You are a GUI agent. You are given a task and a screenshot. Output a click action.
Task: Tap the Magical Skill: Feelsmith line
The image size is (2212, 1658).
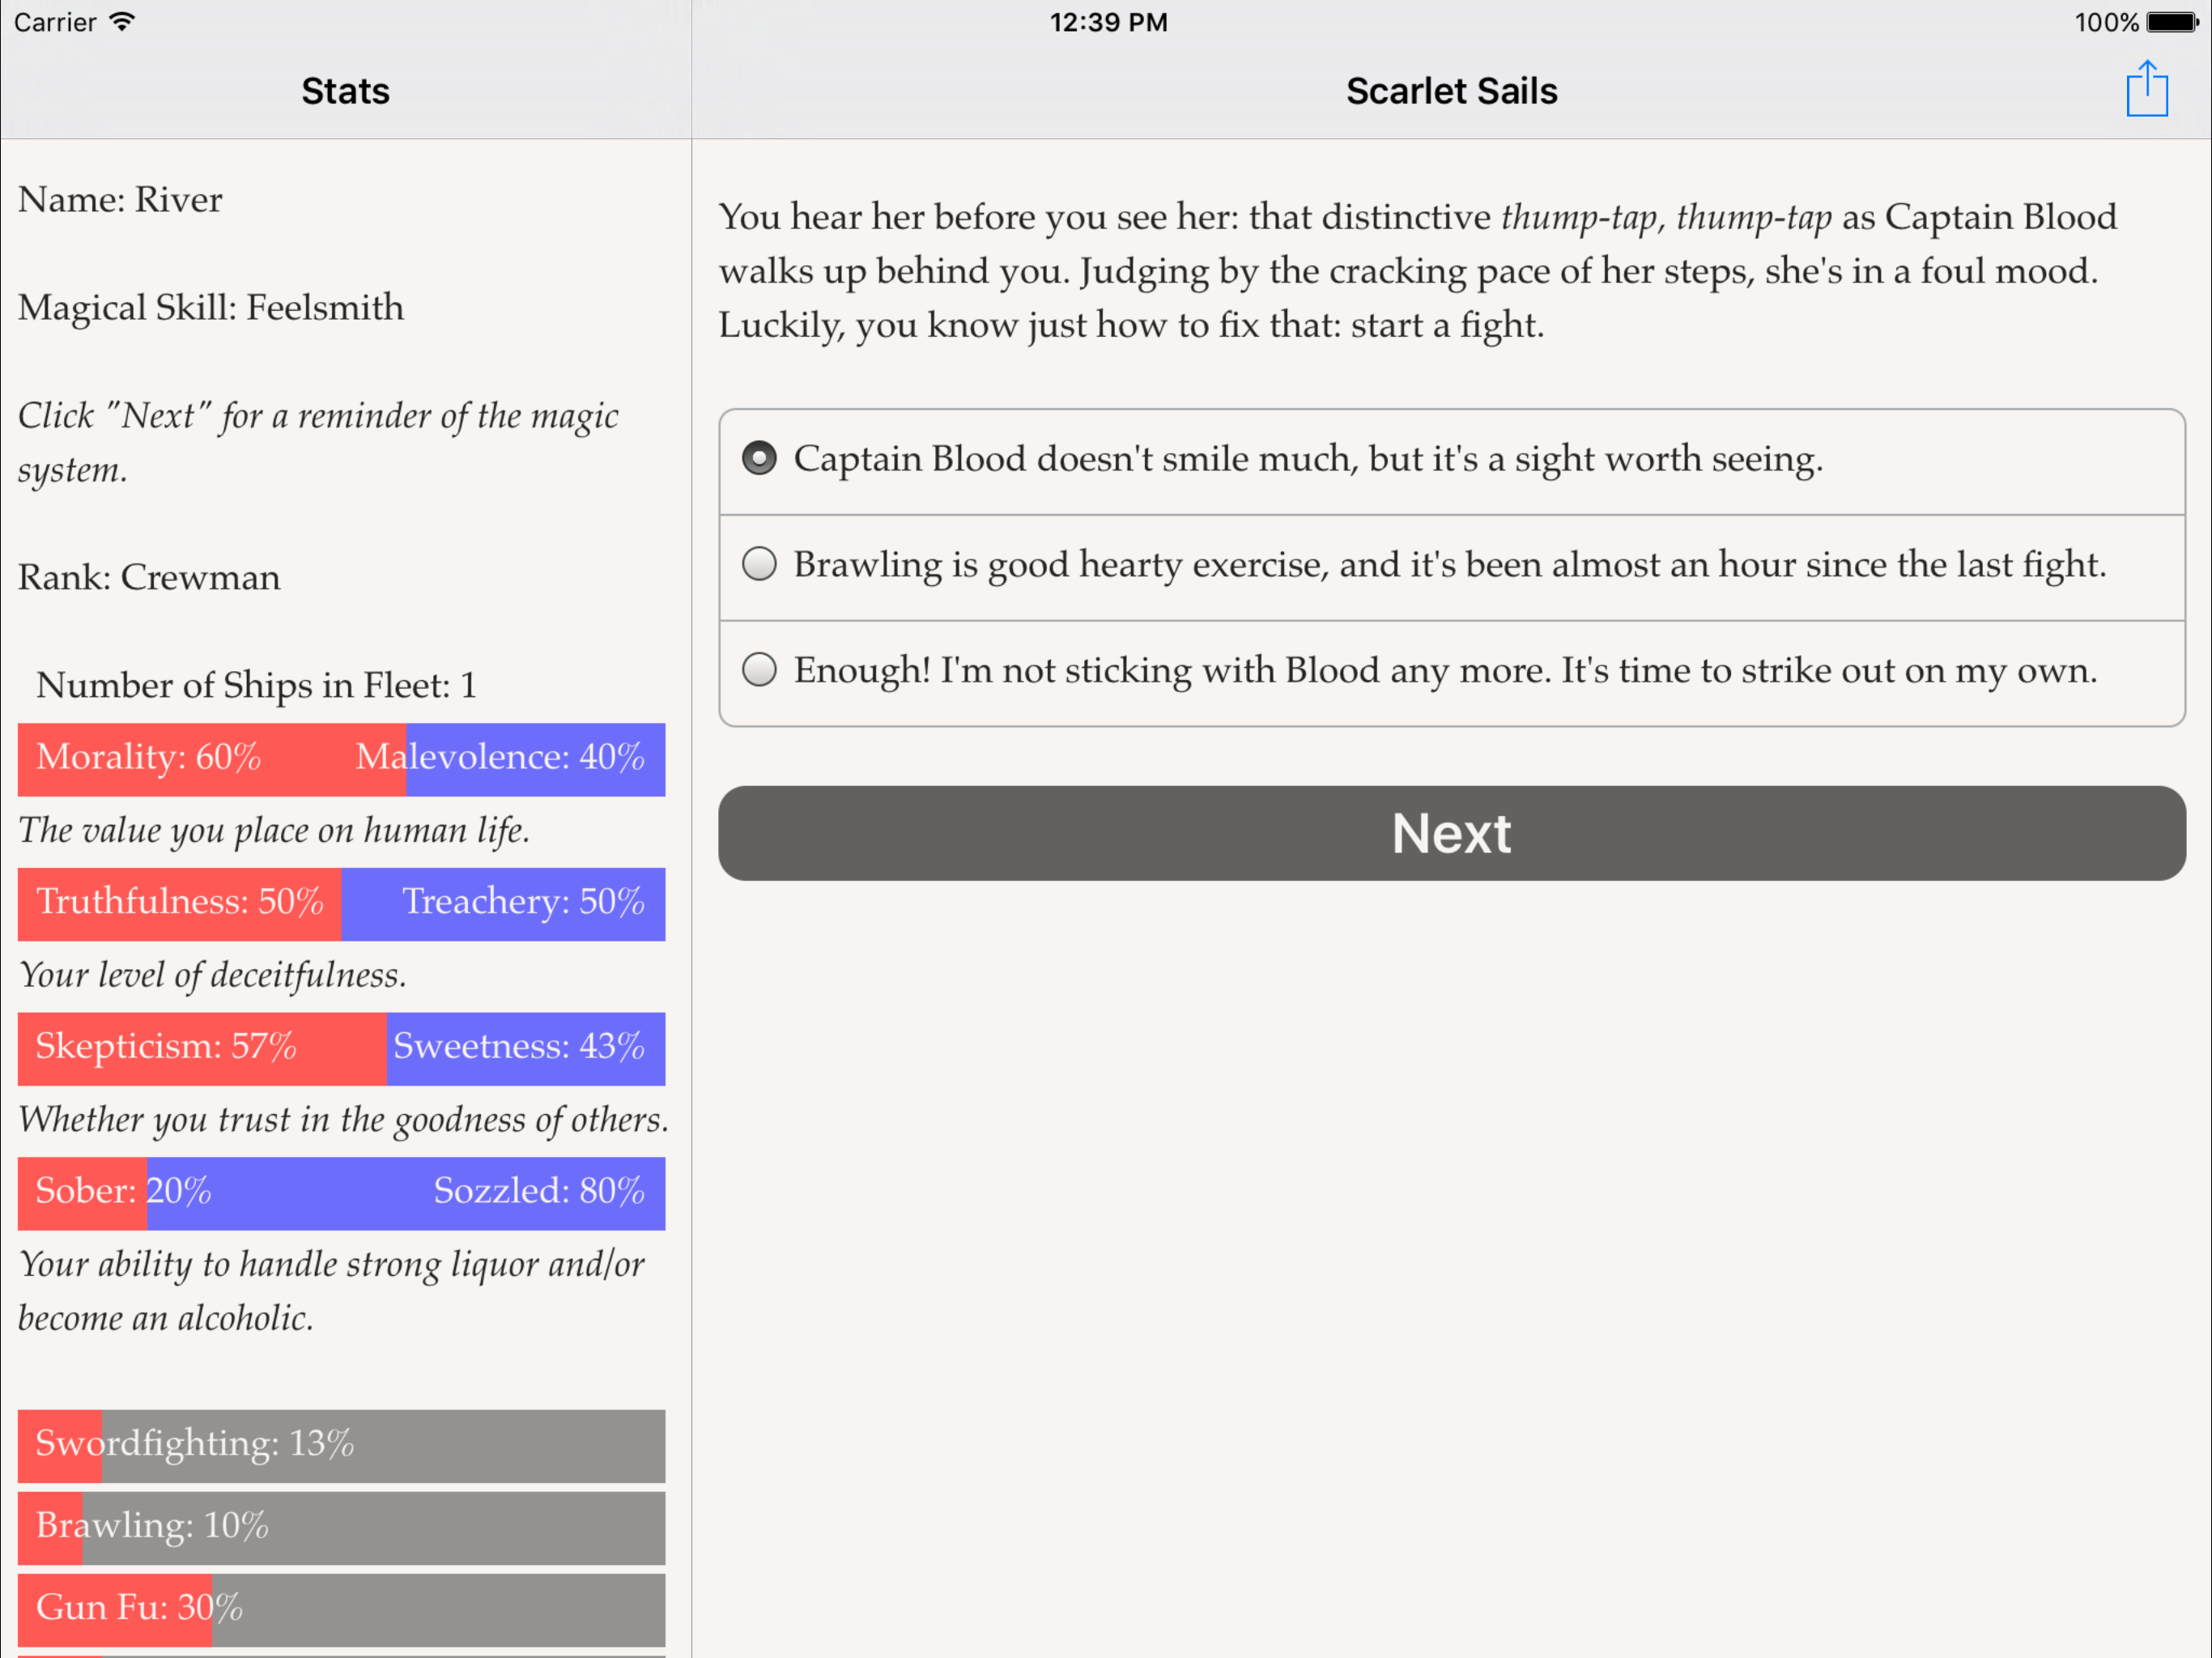(x=211, y=308)
